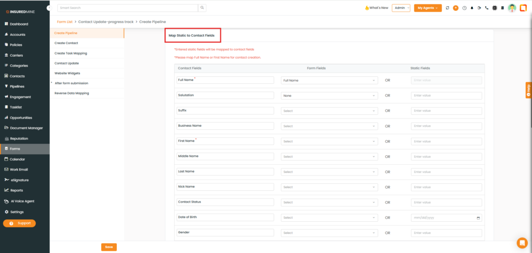Open the Full Name form field dropdown
This screenshot has height=253, width=532.
[329, 81]
